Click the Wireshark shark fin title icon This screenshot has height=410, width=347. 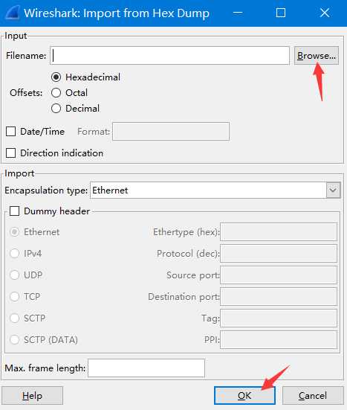(12, 13)
